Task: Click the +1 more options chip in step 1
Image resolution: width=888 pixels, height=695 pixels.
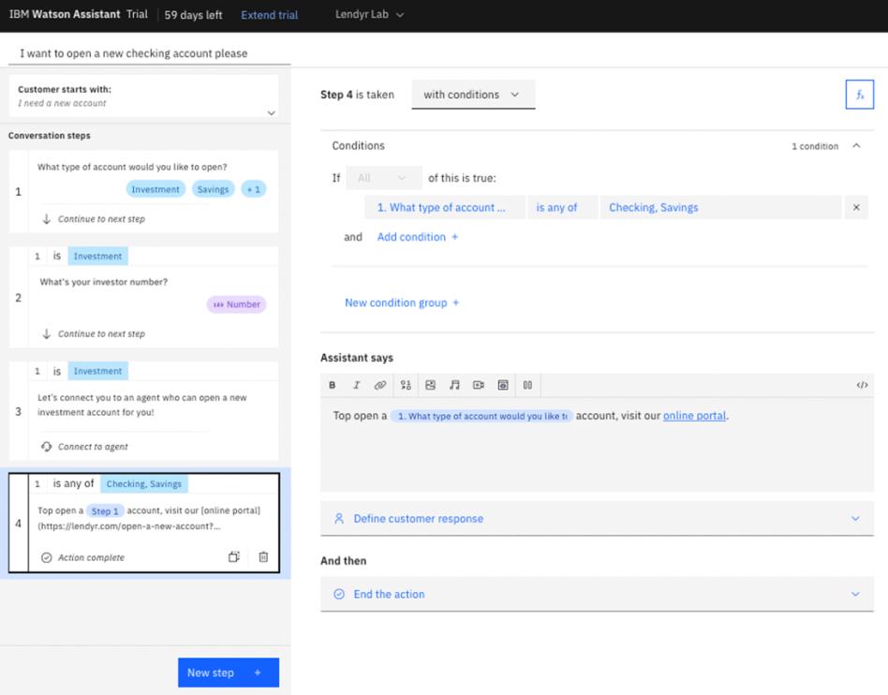Action: pos(253,189)
